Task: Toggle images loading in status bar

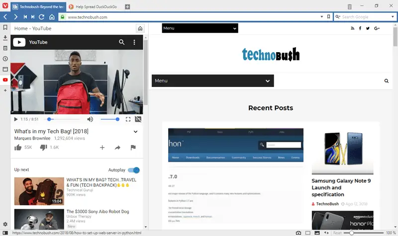Action: [x=317, y=233]
